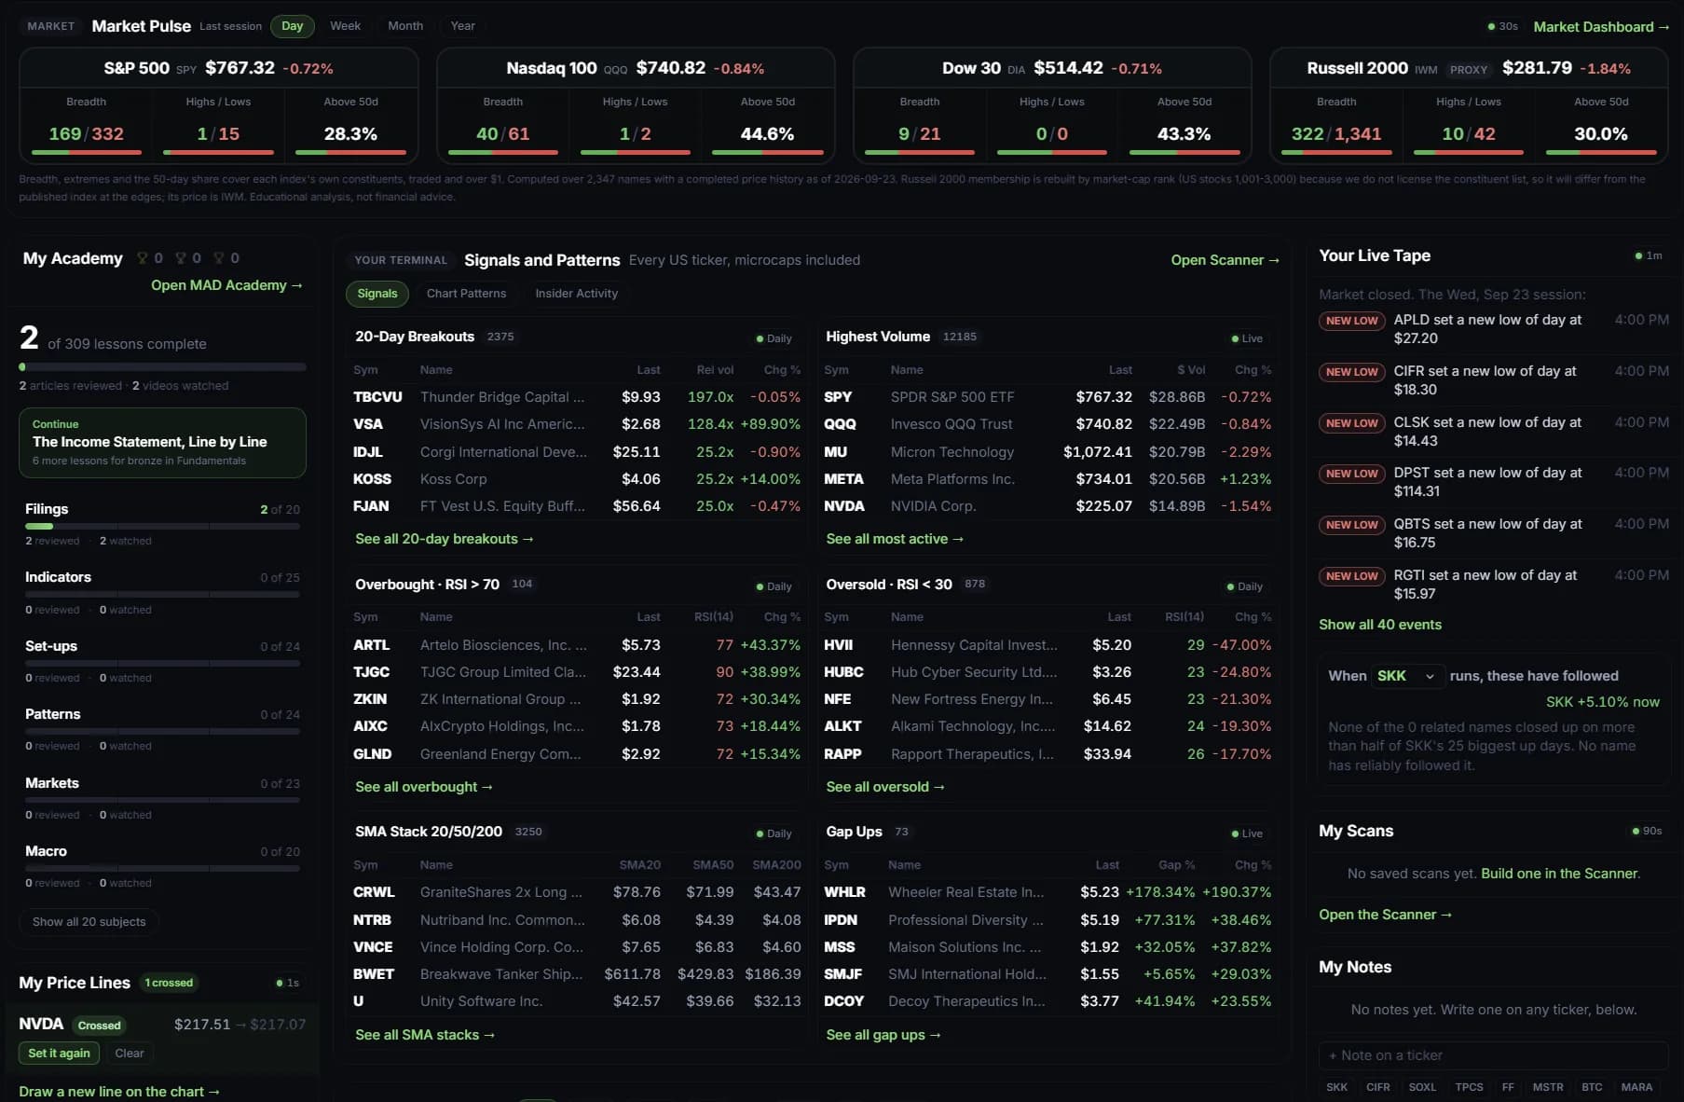The image size is (1684, 1102).
Task: Open the SKK ticker dropdown in the follower panel
Action: tap(1407, 676)
